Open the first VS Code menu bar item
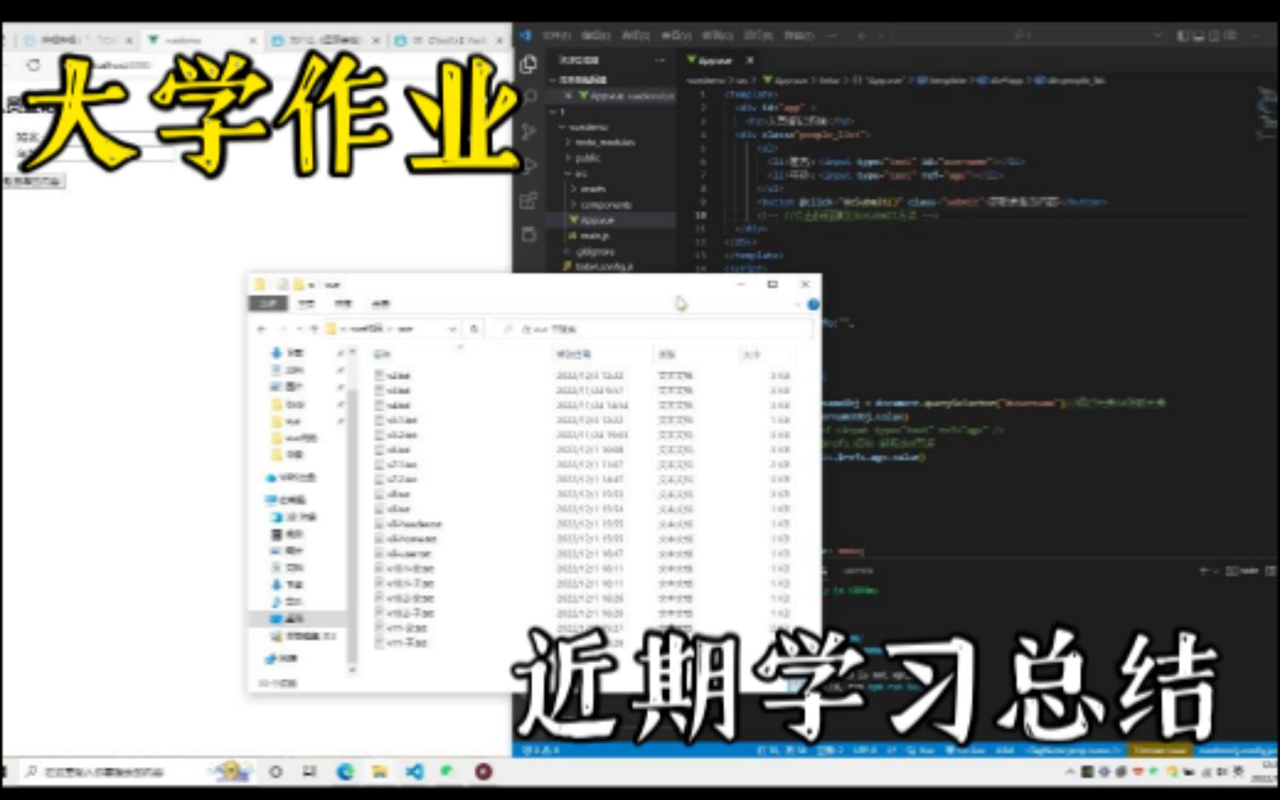 556,35
